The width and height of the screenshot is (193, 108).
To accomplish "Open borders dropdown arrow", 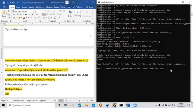I will 52,18.
